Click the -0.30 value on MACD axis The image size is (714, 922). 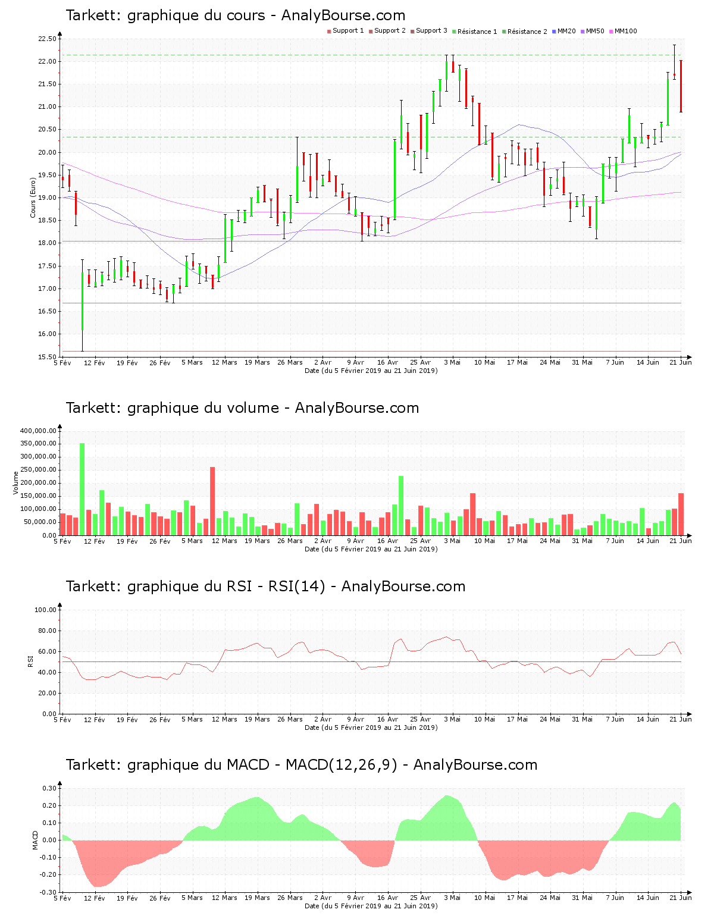click(48, 892)
